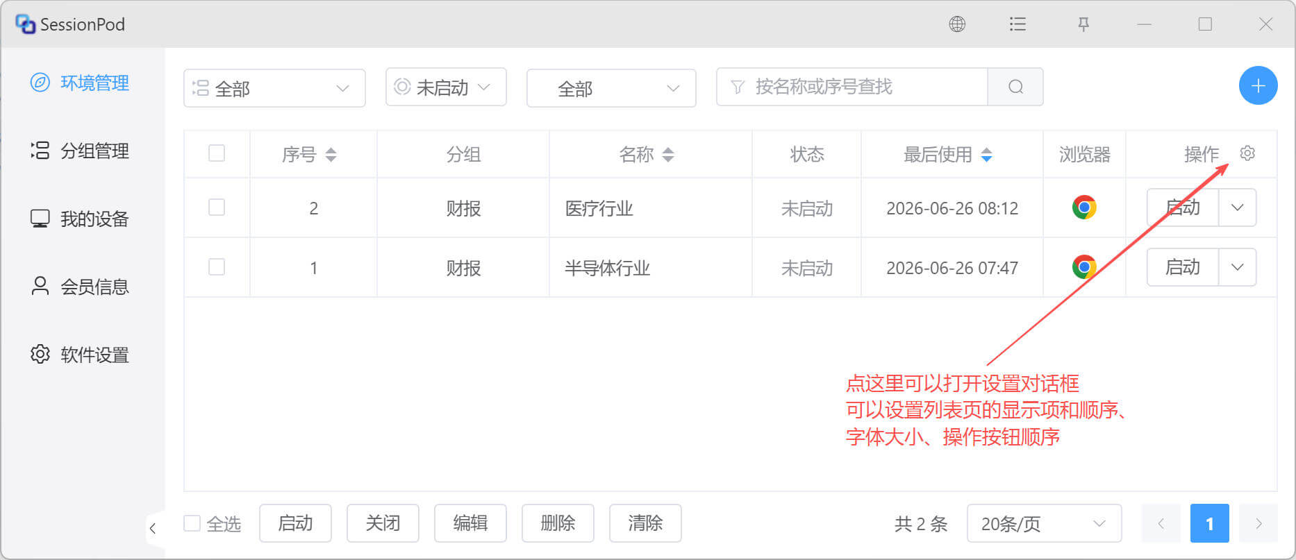This screenshot has height=560, width=1296.
Task: Open 我的设备 in the sidebar
Action: (x=81, y=219)
